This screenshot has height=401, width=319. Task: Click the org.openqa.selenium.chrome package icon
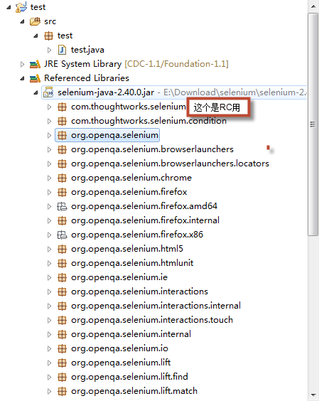62,178
